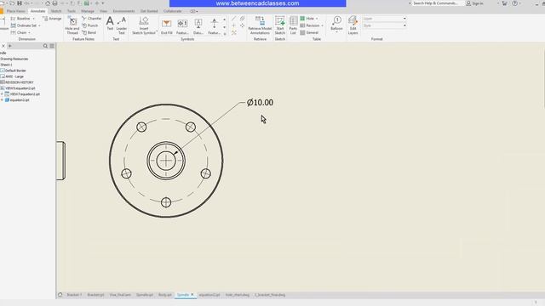The width and height of the screenshot is (545, 306).
Task: Print from the quick access toolbar
Action: (x=54, y=3)
